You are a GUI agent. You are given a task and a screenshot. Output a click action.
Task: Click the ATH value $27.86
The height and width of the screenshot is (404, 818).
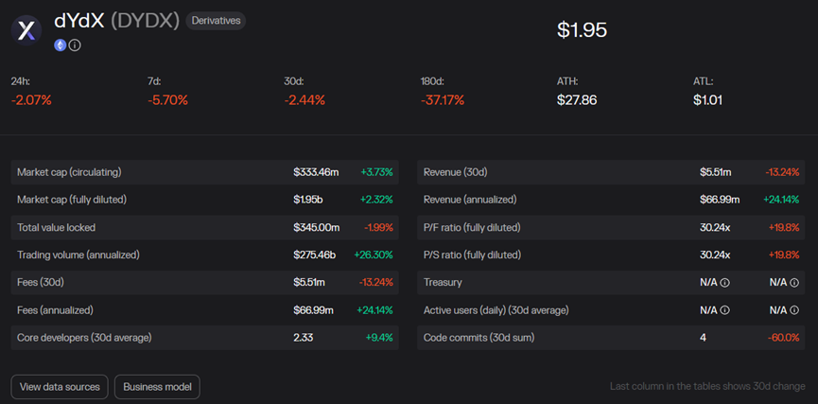pos(577,99)
